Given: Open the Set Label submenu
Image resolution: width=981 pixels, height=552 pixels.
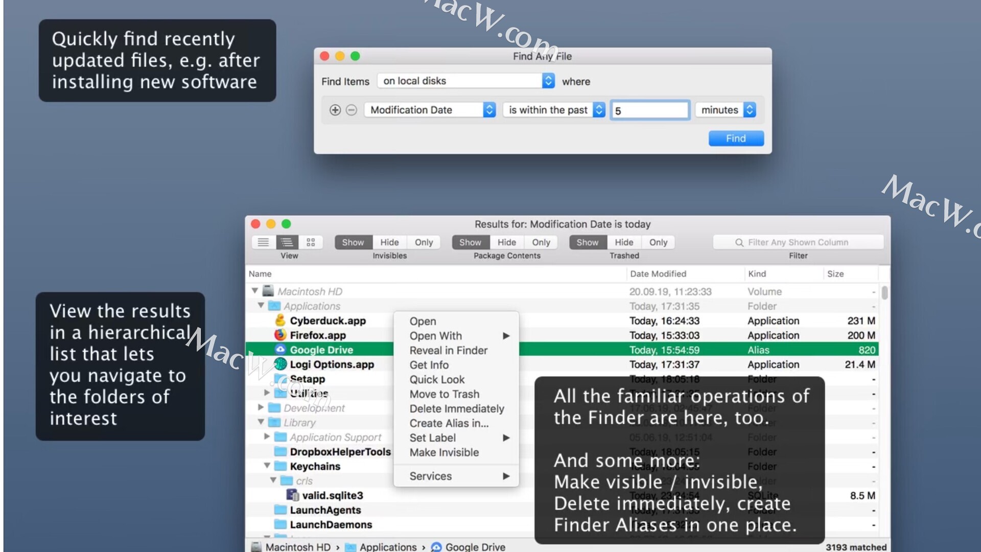Looking at the screenshot, I should point(456,438).
